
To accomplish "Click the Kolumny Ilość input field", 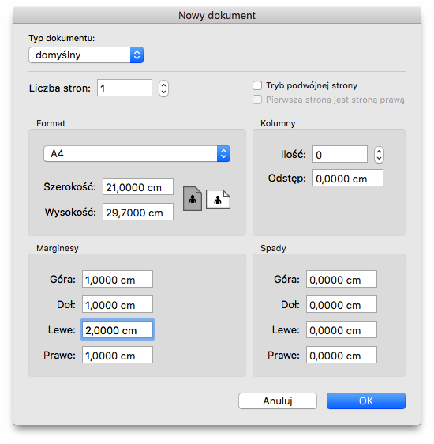I will click(x=340, y=154).
